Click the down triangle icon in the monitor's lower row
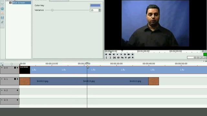207x116 pixels. [126, 58]
